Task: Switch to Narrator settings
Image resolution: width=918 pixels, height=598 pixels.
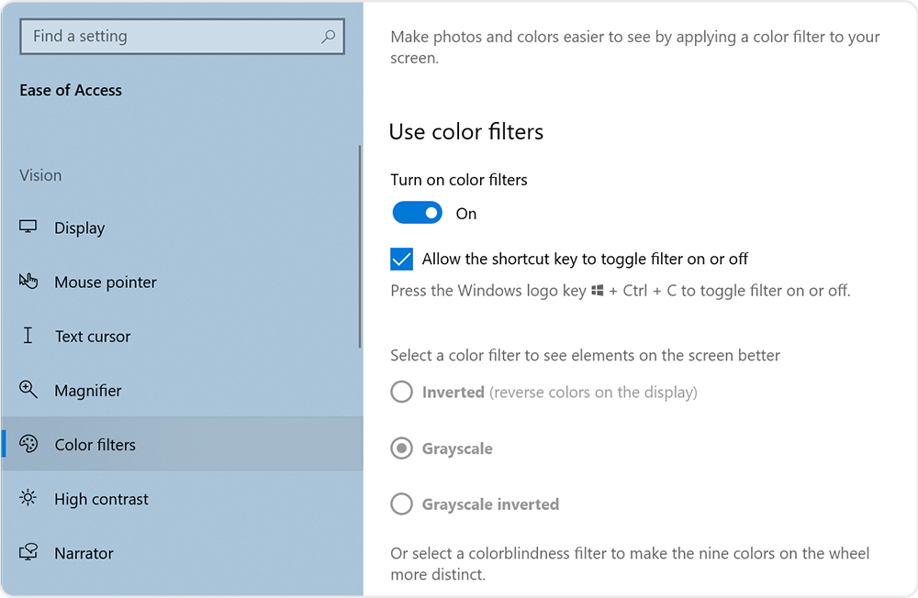Action: [x=84, y=552]
